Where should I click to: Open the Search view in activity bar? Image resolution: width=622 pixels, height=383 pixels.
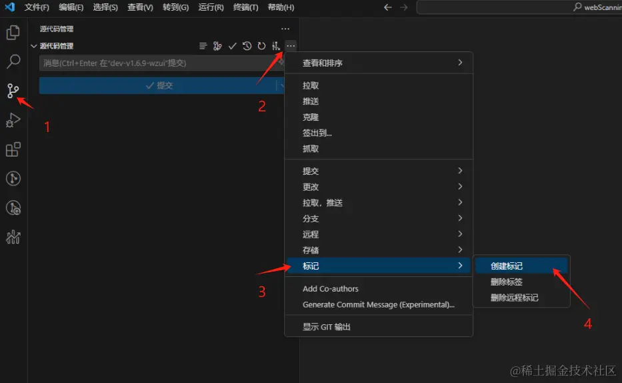click(x=13, y=61)
